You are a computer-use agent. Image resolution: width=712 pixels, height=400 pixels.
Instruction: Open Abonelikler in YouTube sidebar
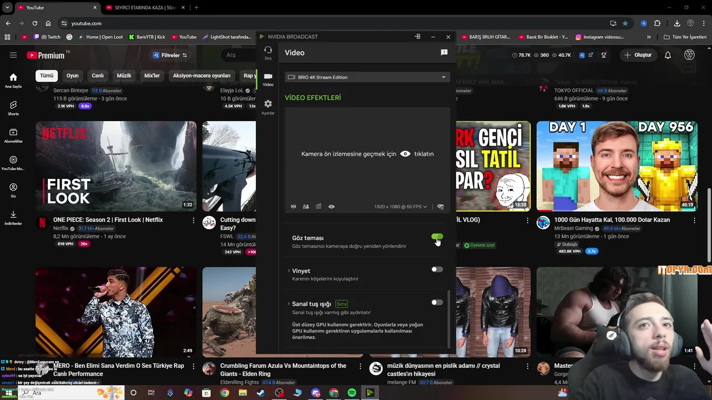pyautogui.click(x=13, y=136)
